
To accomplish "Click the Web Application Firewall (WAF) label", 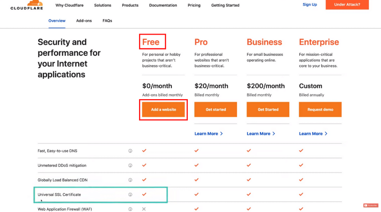I will pos(65,209).
